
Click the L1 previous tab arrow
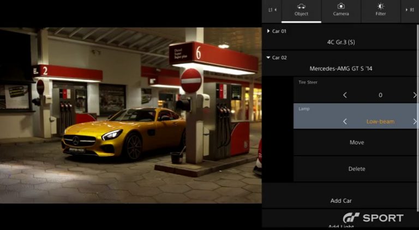pos(272,10)
